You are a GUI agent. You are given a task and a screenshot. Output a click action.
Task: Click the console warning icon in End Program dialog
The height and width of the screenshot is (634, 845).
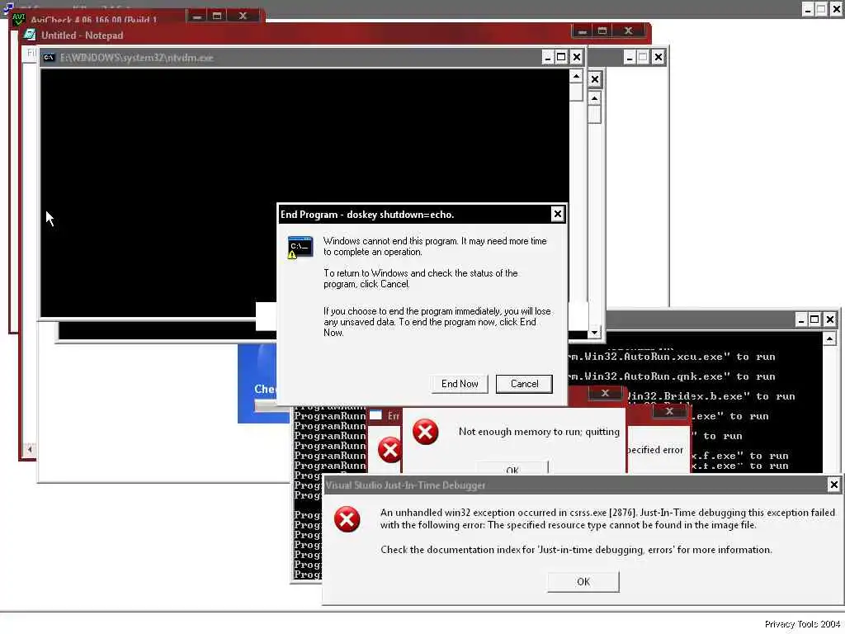[300, 248]
